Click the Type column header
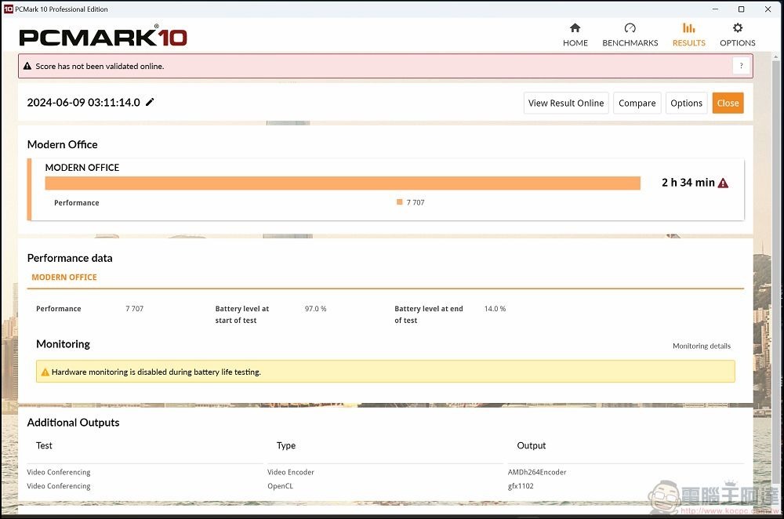784x519 pixels. coord(286,445)
